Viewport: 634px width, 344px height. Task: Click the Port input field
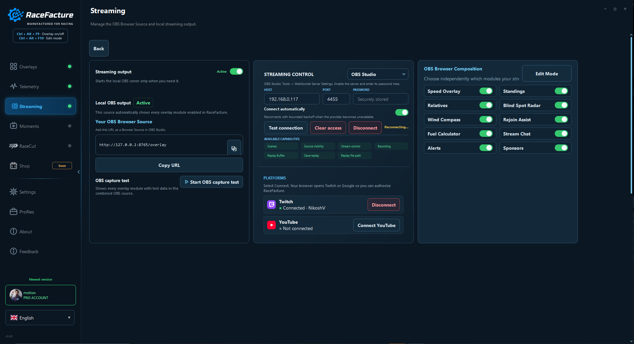click(336, 99)
